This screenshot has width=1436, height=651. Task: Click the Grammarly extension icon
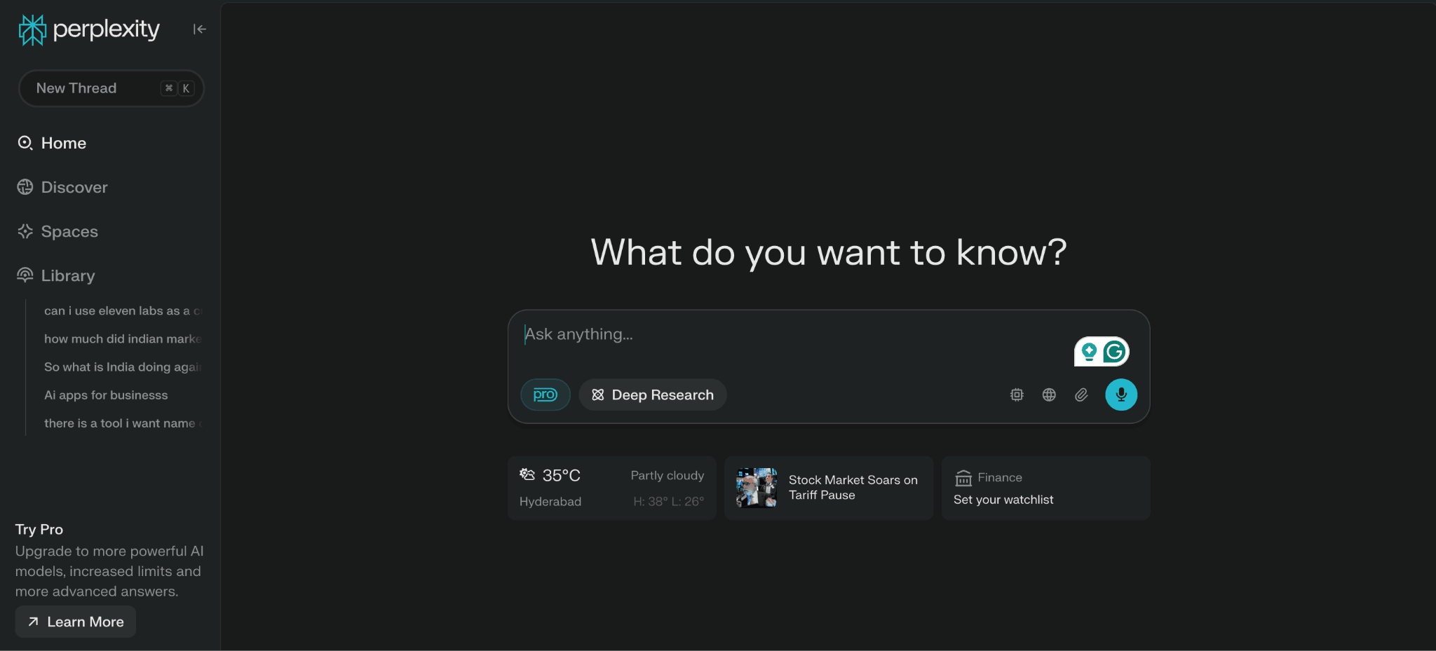[1113, 352]
